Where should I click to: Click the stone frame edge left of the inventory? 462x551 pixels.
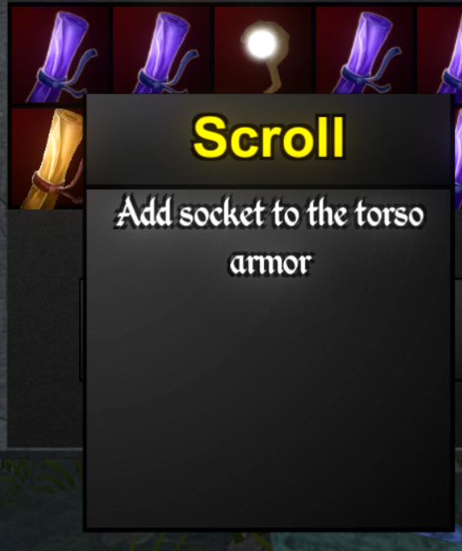(x=3, y=246)
